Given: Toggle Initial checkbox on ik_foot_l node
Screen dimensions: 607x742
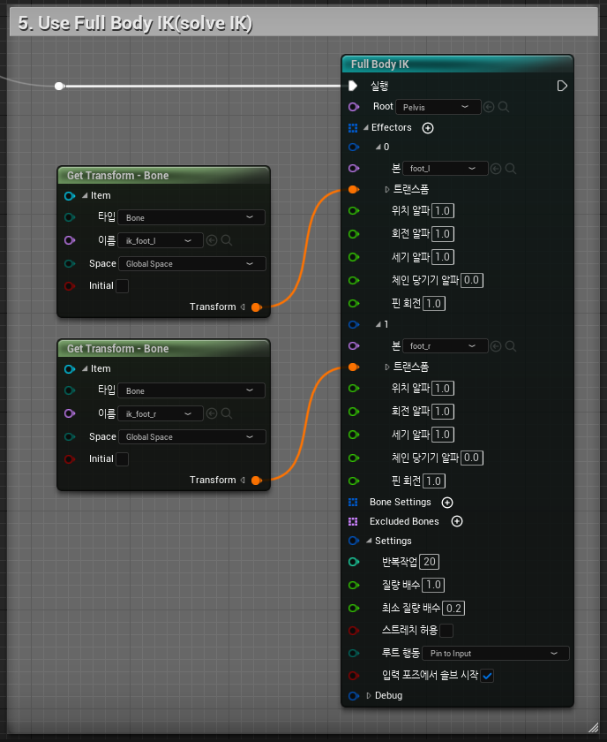Looking at the screenshot, I should 122,286.
